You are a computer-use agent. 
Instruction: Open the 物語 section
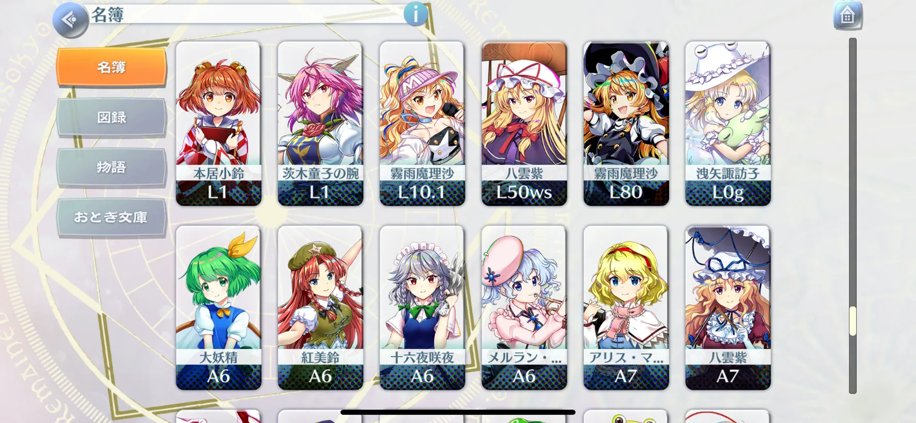[x=112, y=167]
